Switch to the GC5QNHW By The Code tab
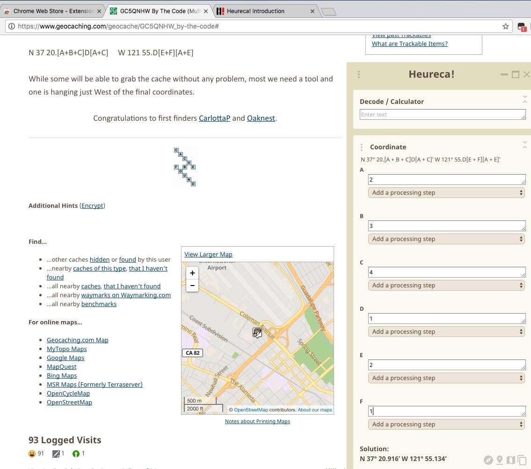 pos(159,11)
